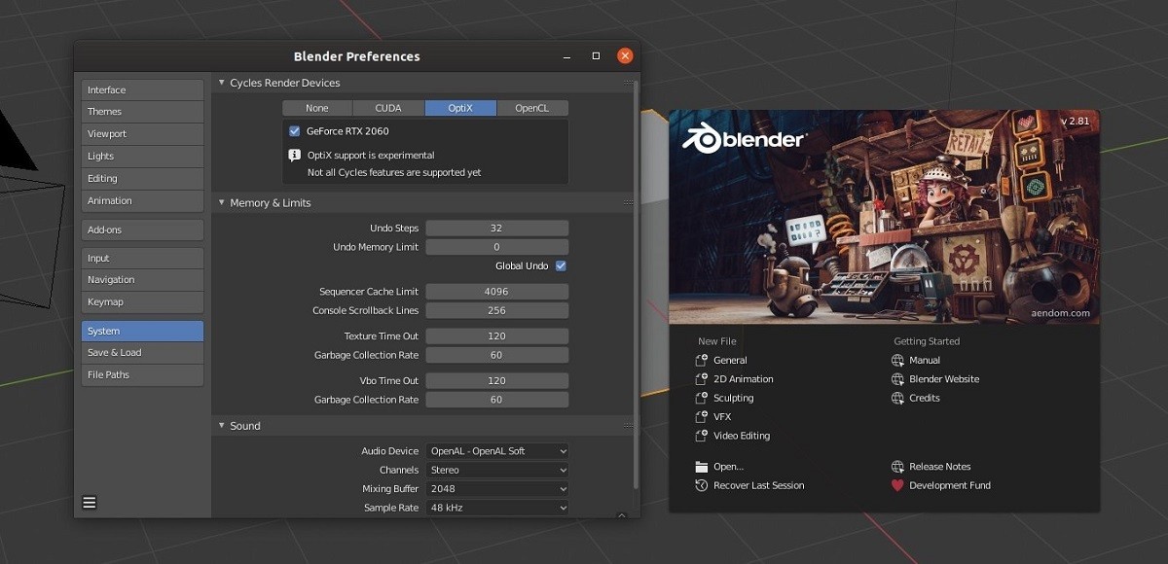The height and width of the screenshot is (564, 1168).
Task: Open the Themes preferences tab
Action: coord(142,112)
